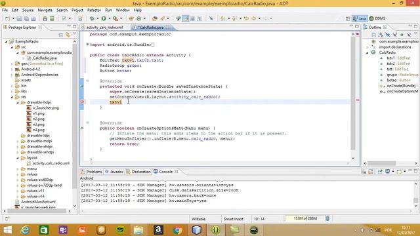Click the Open Type toolbar icon
The width and height of the screenshot is (420, 236).
(155, 18)
